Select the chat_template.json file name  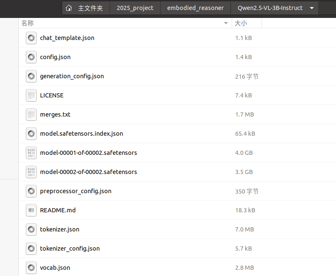point(67,38)
